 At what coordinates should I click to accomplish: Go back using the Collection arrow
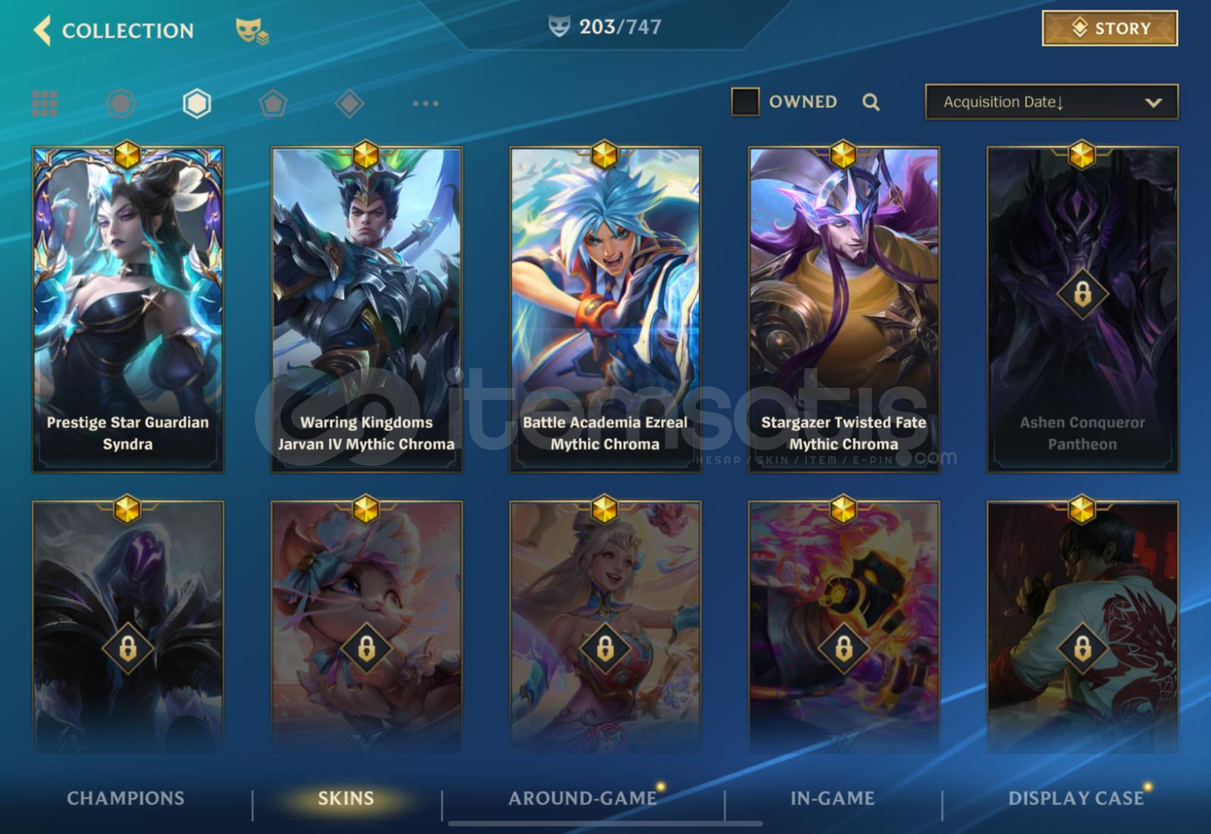[x=43, y=30]
